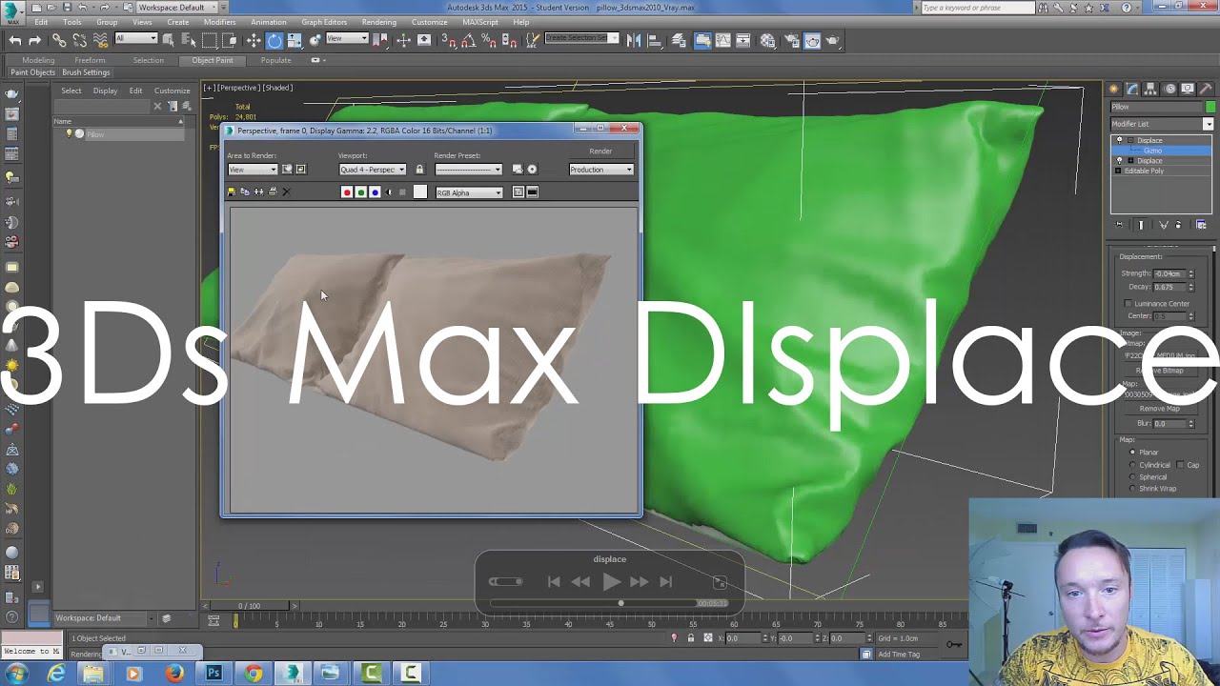This screenshot has height=686, width=1220.
Task: Clear the rendered frame with X icon
Action: 286,192
